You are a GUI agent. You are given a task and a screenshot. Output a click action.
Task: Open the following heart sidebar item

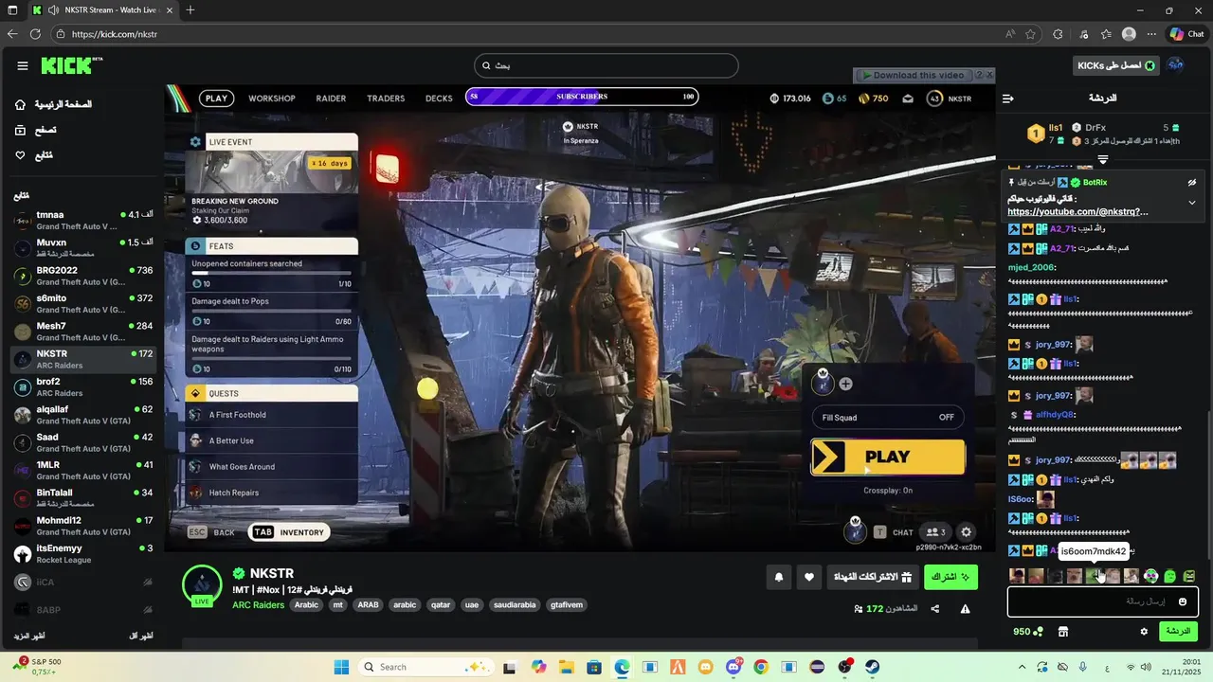(34, 155)
